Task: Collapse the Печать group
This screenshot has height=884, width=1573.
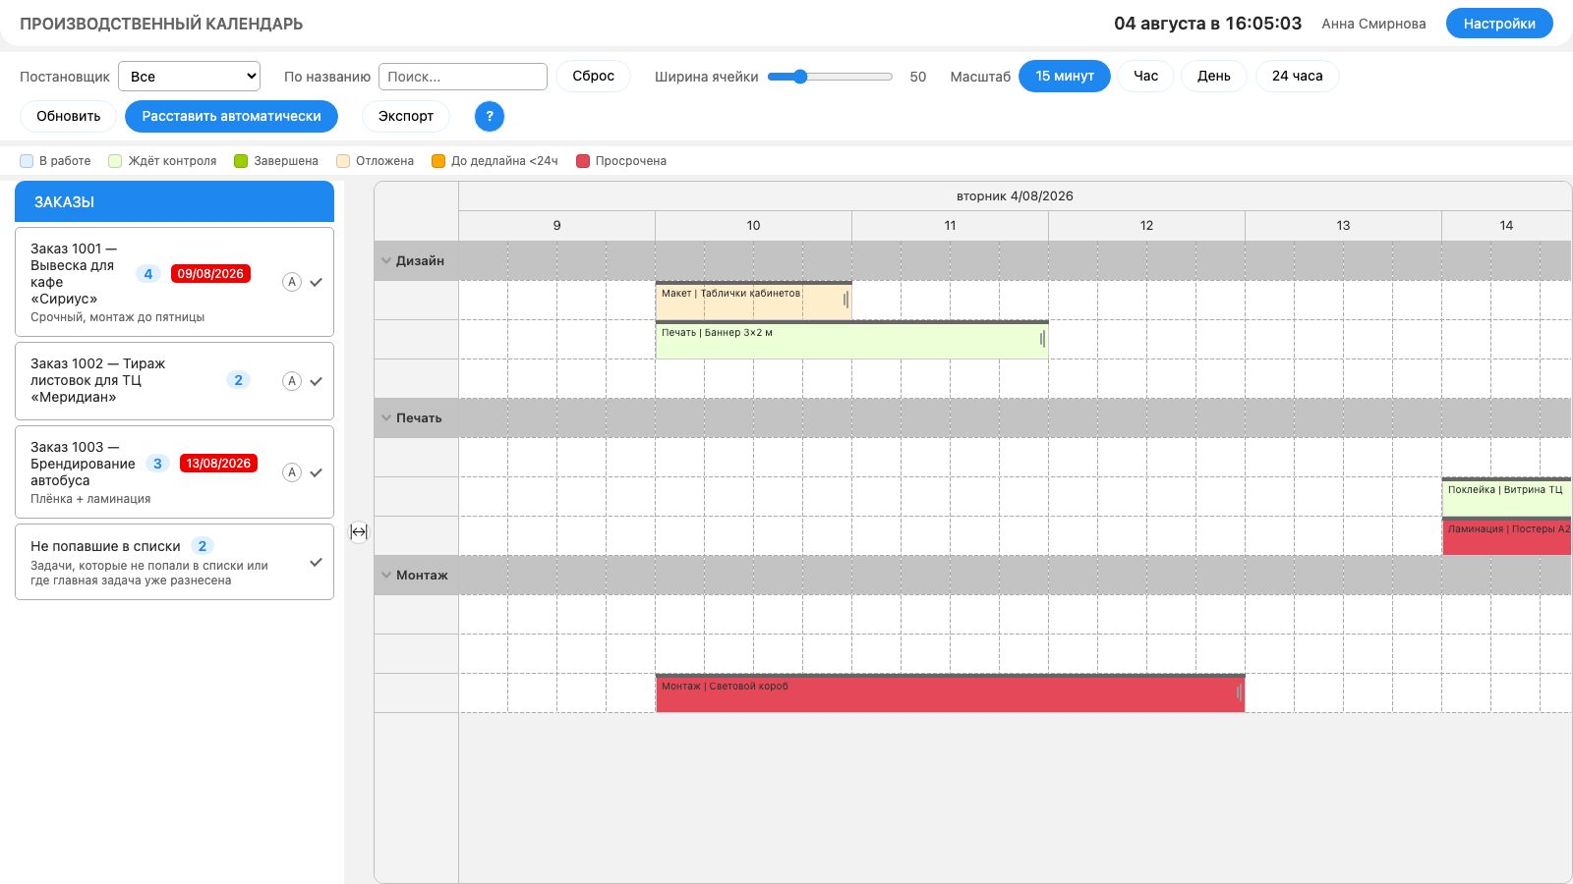Action: 386,418
